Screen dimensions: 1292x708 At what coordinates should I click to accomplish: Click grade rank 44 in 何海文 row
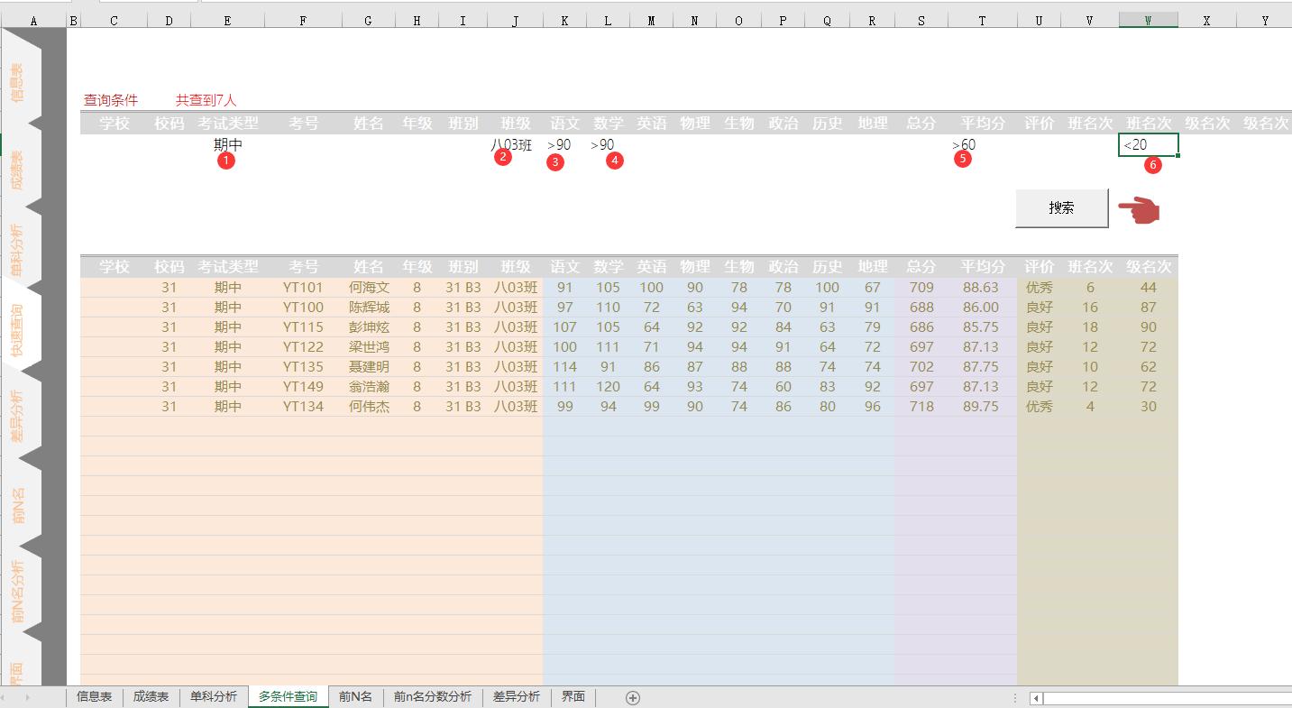[1148, 288]
